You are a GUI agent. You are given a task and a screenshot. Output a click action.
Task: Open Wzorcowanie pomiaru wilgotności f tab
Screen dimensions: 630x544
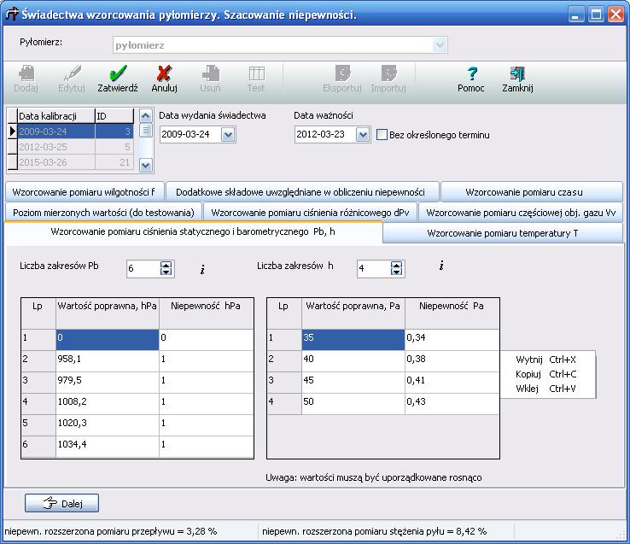[x=85, y=192]
